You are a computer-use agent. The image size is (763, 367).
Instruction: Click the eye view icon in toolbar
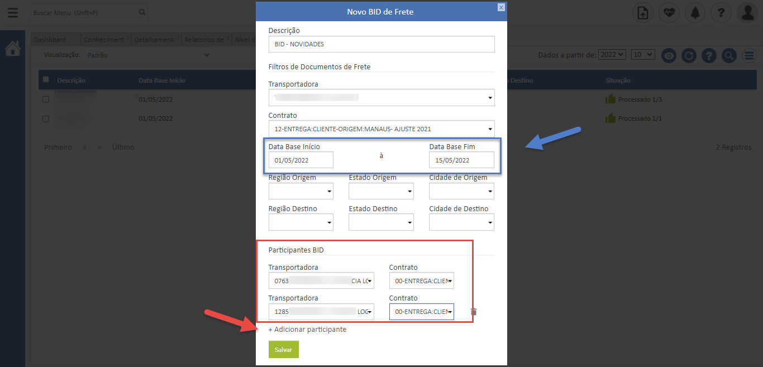point(669,55)
